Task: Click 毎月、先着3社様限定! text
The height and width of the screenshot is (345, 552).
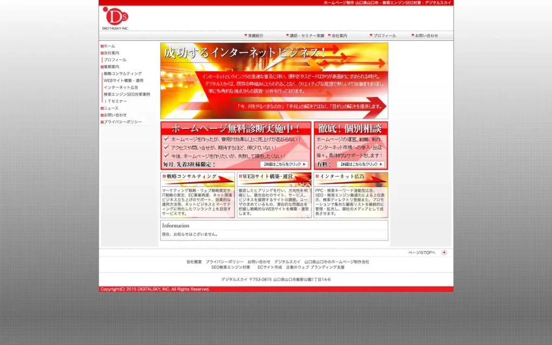Action: coord(189,164)
